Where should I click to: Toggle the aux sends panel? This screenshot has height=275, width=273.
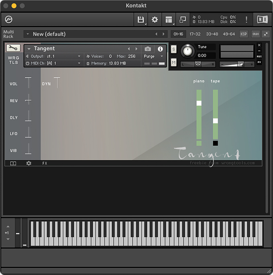[256, 34]
